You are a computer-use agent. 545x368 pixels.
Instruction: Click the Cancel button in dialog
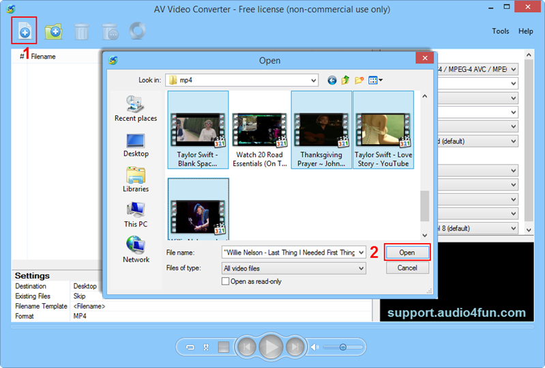tap(407, 268)
